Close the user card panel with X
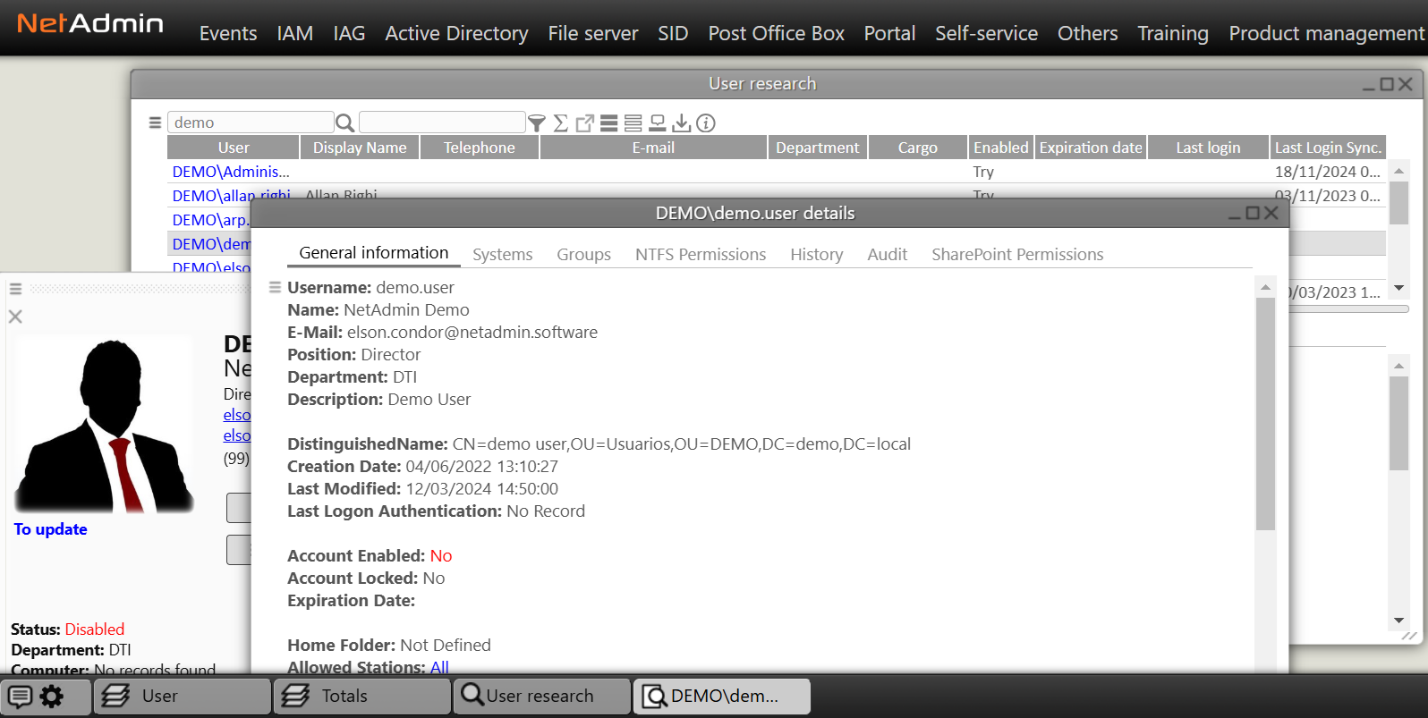The width and height of the screenshot is (1428, 718). [x=15, y=317]
